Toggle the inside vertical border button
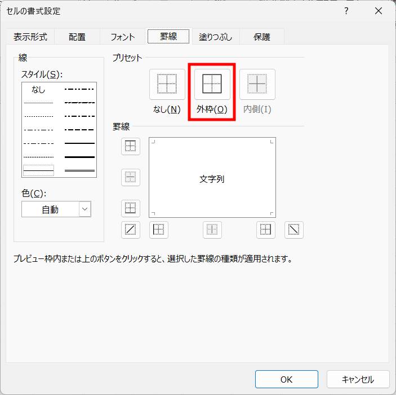Image resolution: width=396 pixels, height=395 pixels. (x=212, y=230)
